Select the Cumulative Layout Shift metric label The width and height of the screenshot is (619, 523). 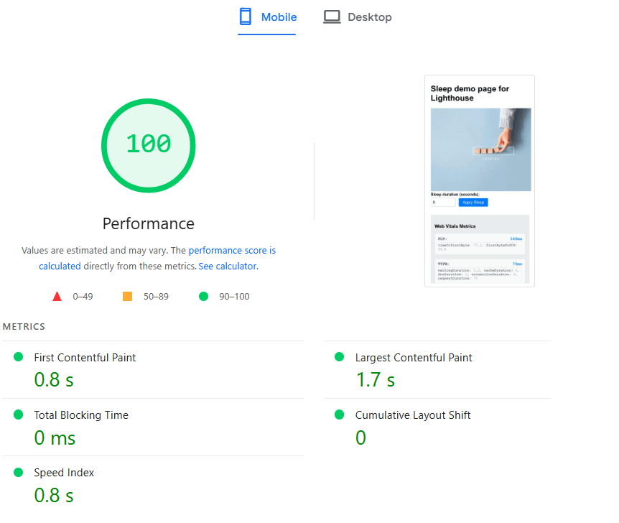[413, 415]
